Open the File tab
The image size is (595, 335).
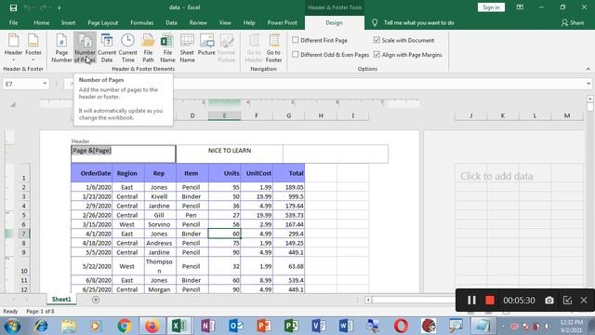point(13,22)
